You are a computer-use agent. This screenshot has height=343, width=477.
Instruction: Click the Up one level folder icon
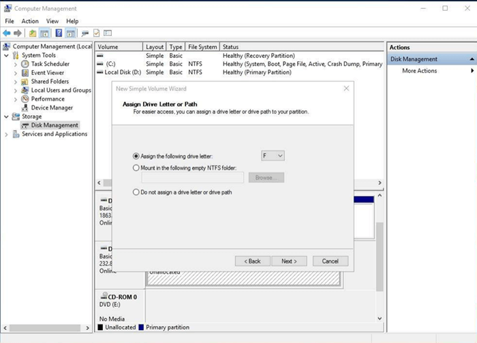33,33
